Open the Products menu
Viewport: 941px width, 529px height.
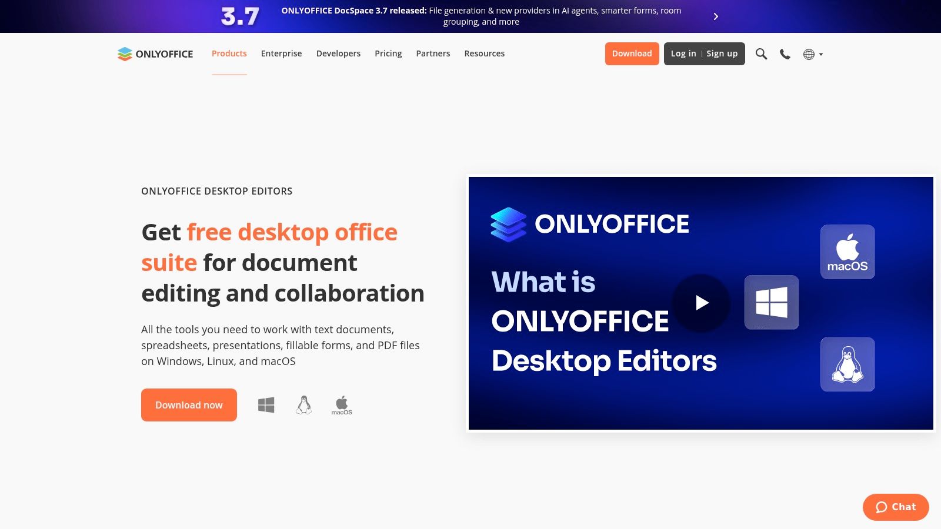click(229, 53)
